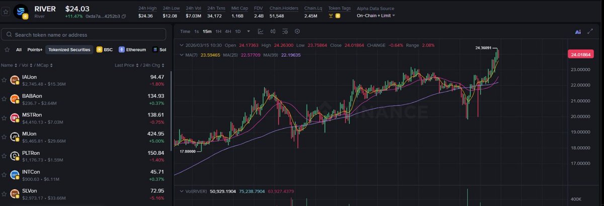Open the SLVon token logo
Viewport: 604px width, 206px height.
click(15, 194)
